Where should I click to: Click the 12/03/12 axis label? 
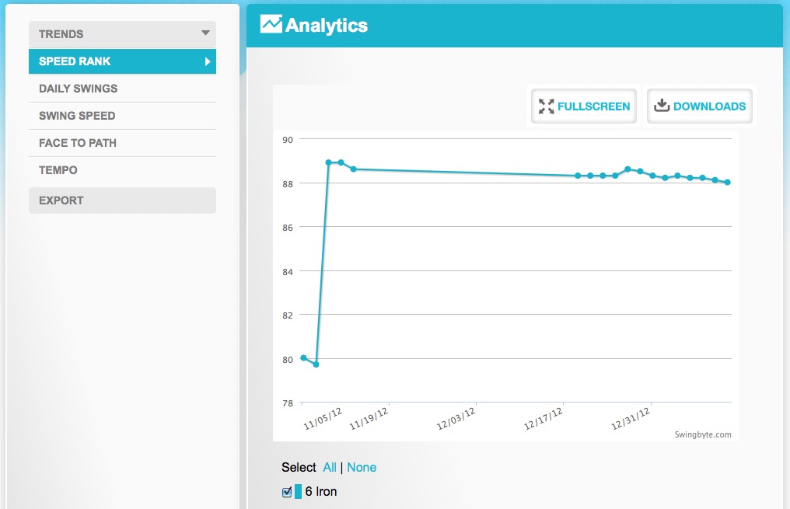456,419
